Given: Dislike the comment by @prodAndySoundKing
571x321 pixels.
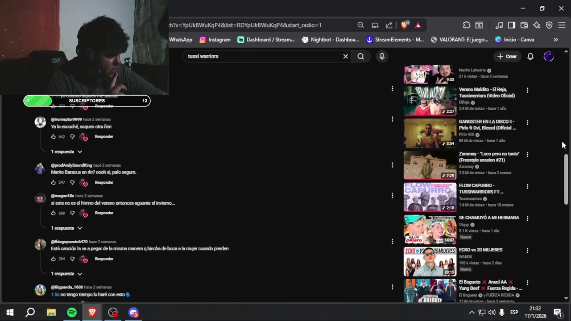Looking at the screenshot, I should tap(72, 182).
